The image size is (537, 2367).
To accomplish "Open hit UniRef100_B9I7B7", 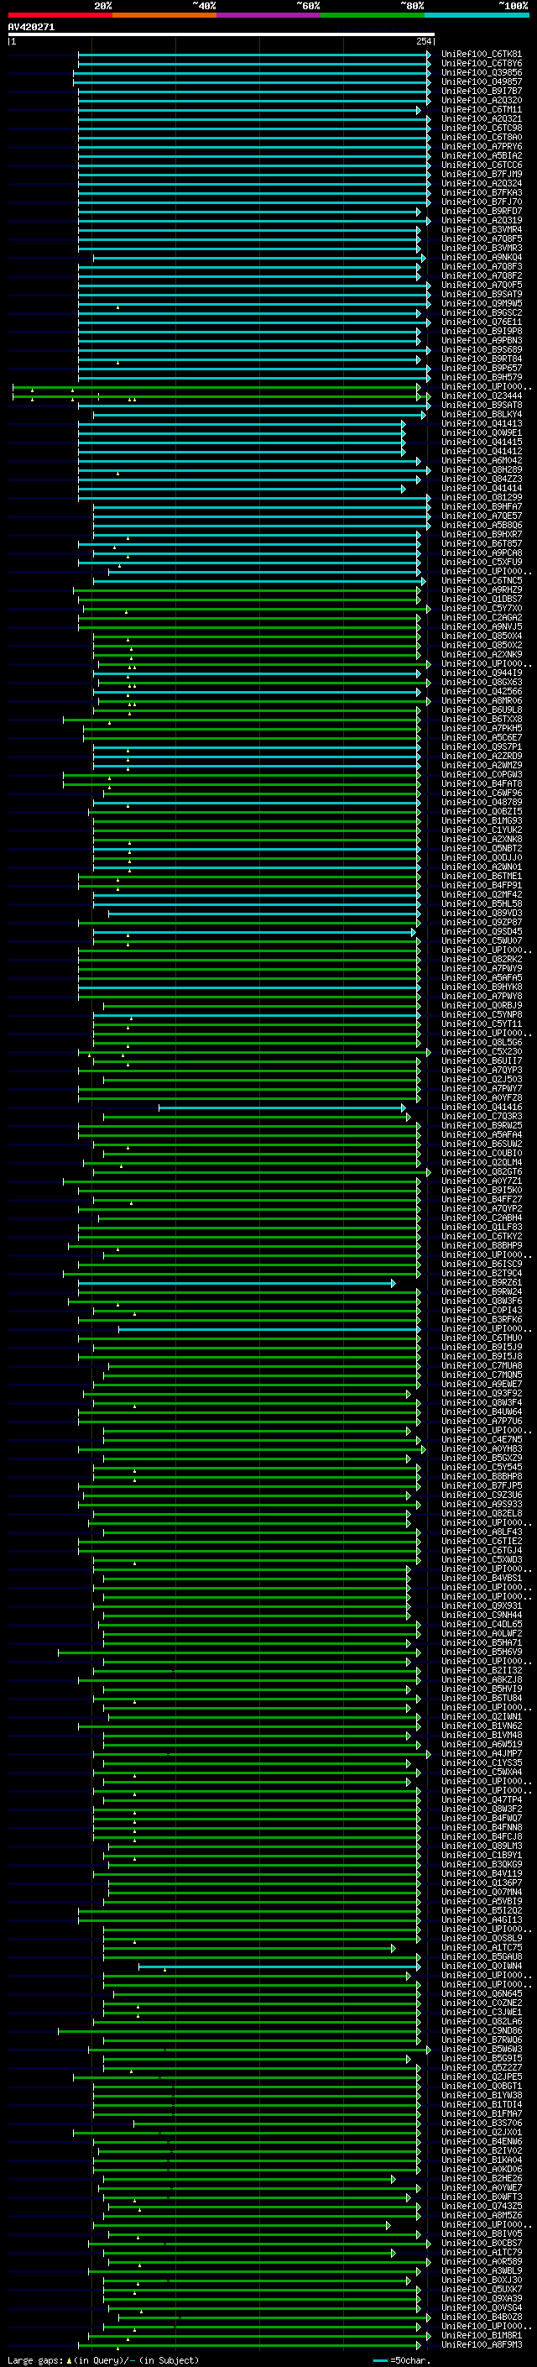I will [481, 91].
